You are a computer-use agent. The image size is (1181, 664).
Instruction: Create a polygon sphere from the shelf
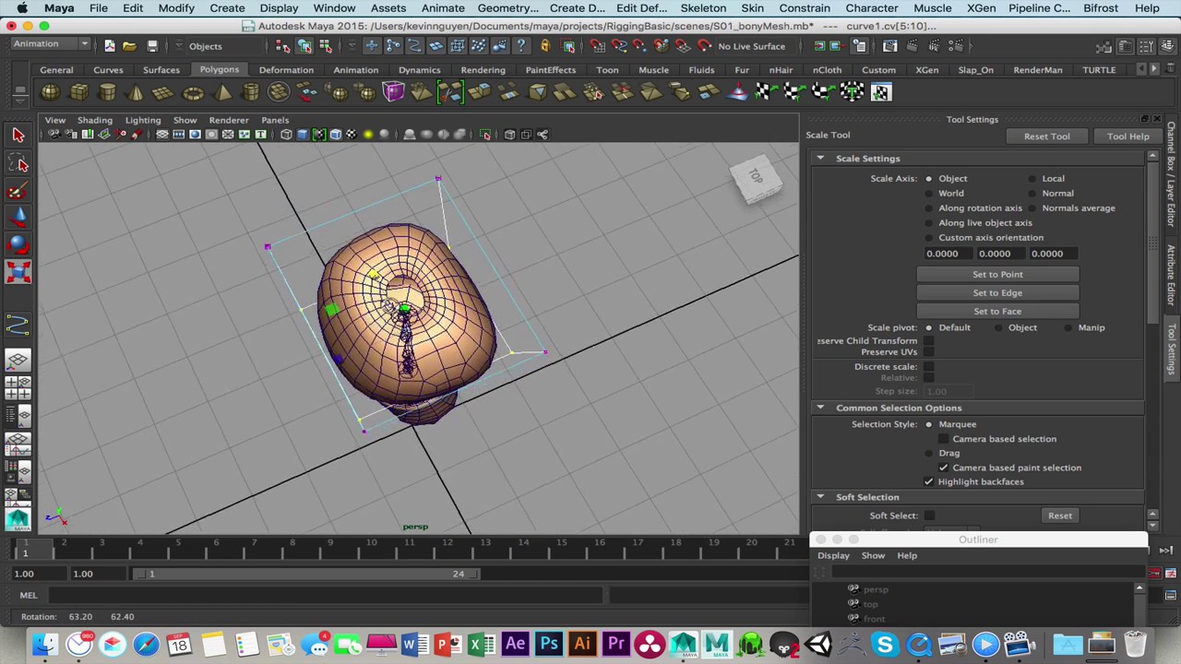pyautogui.click(x=50, y=92)
